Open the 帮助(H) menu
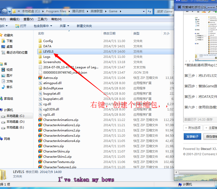The height and width of the screenshot is (189, 217). 56,19
